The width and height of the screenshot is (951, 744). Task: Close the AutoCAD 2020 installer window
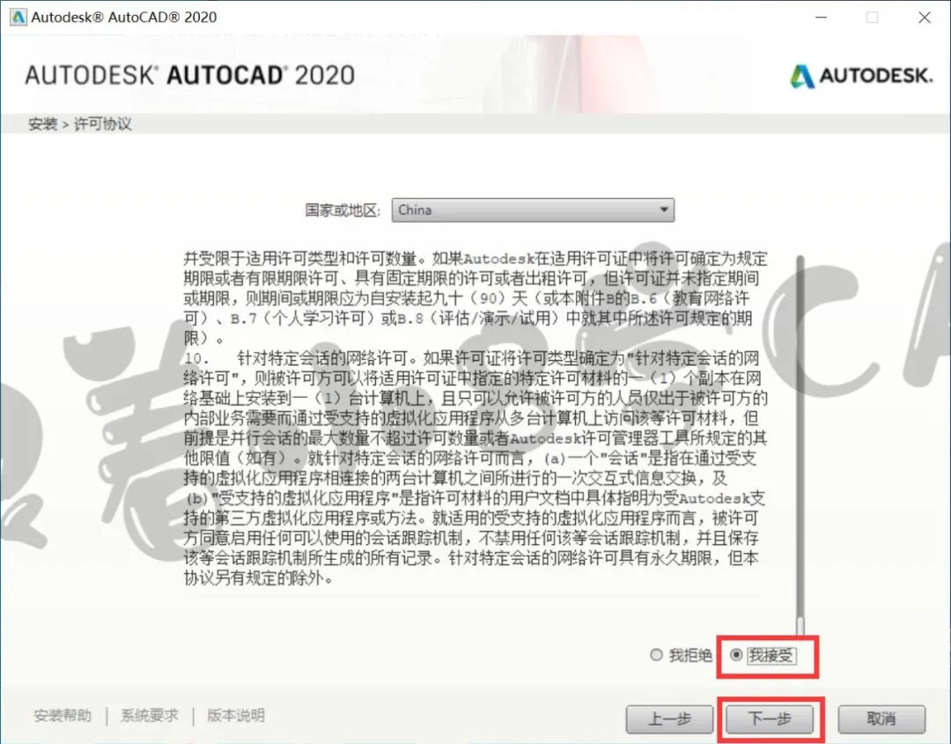(925, 17)
